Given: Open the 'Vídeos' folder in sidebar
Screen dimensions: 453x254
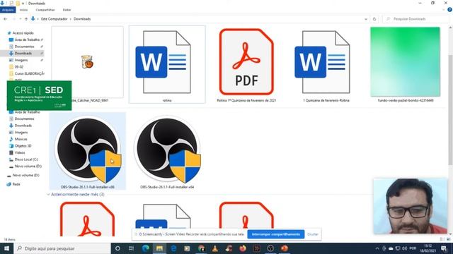Looking at the screenshot, I should click(20, 152).
